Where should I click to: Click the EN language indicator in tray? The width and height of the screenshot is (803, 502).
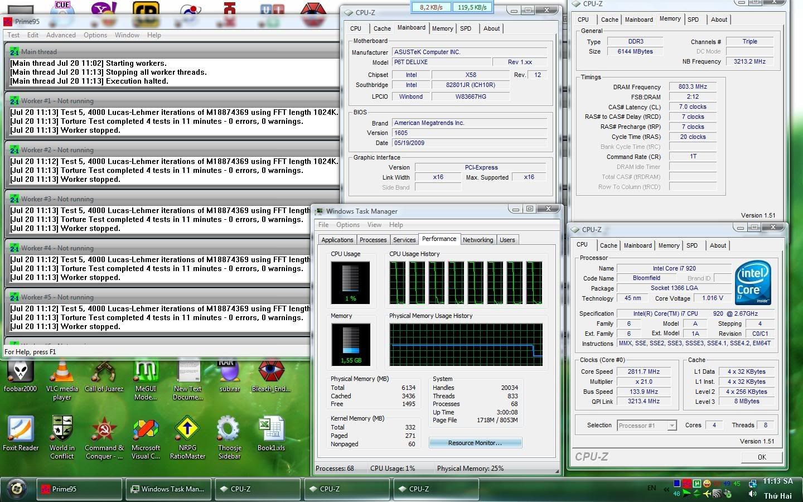tap(651, 488)
